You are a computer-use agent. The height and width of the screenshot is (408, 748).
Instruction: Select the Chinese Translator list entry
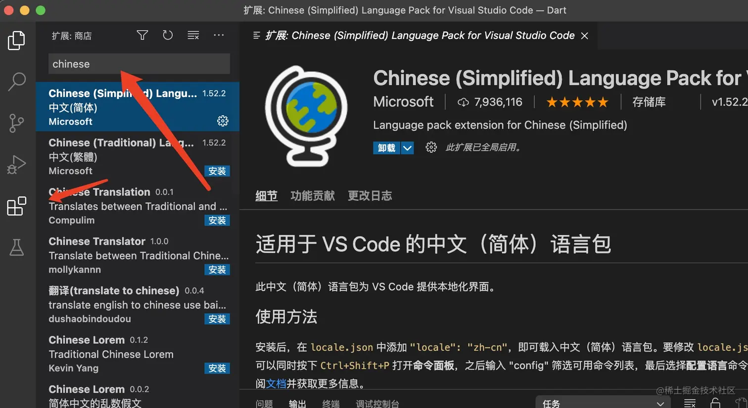coord(138,255)
